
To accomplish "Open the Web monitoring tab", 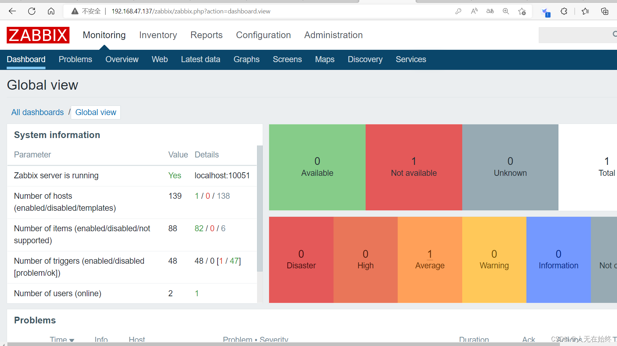I will click(160, 59).
